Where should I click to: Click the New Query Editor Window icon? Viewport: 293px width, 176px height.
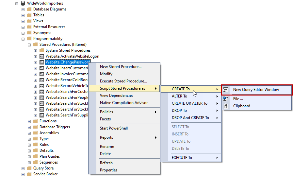coord(226,90)
